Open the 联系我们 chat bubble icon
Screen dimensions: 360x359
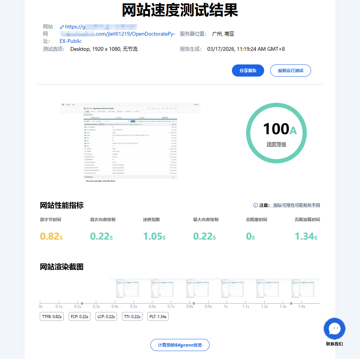coord(334,328)
